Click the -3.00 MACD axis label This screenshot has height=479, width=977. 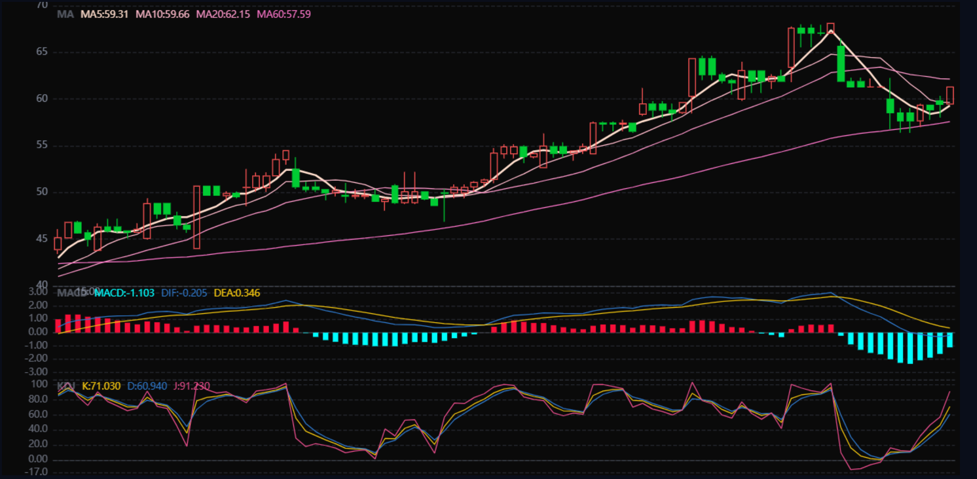point(38,372)
